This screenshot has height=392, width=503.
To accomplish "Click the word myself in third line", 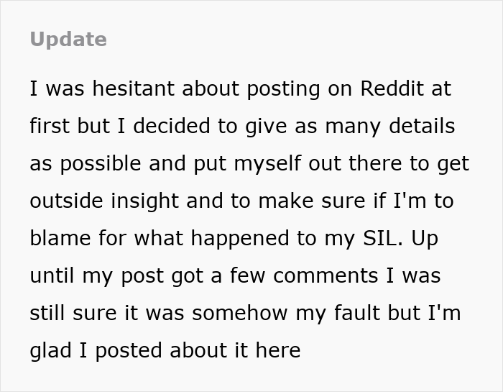I will [x=267, y=164].
